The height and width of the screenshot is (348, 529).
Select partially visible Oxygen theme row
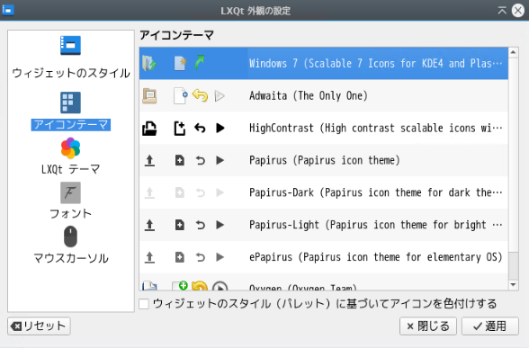click(x=324, y=282)
